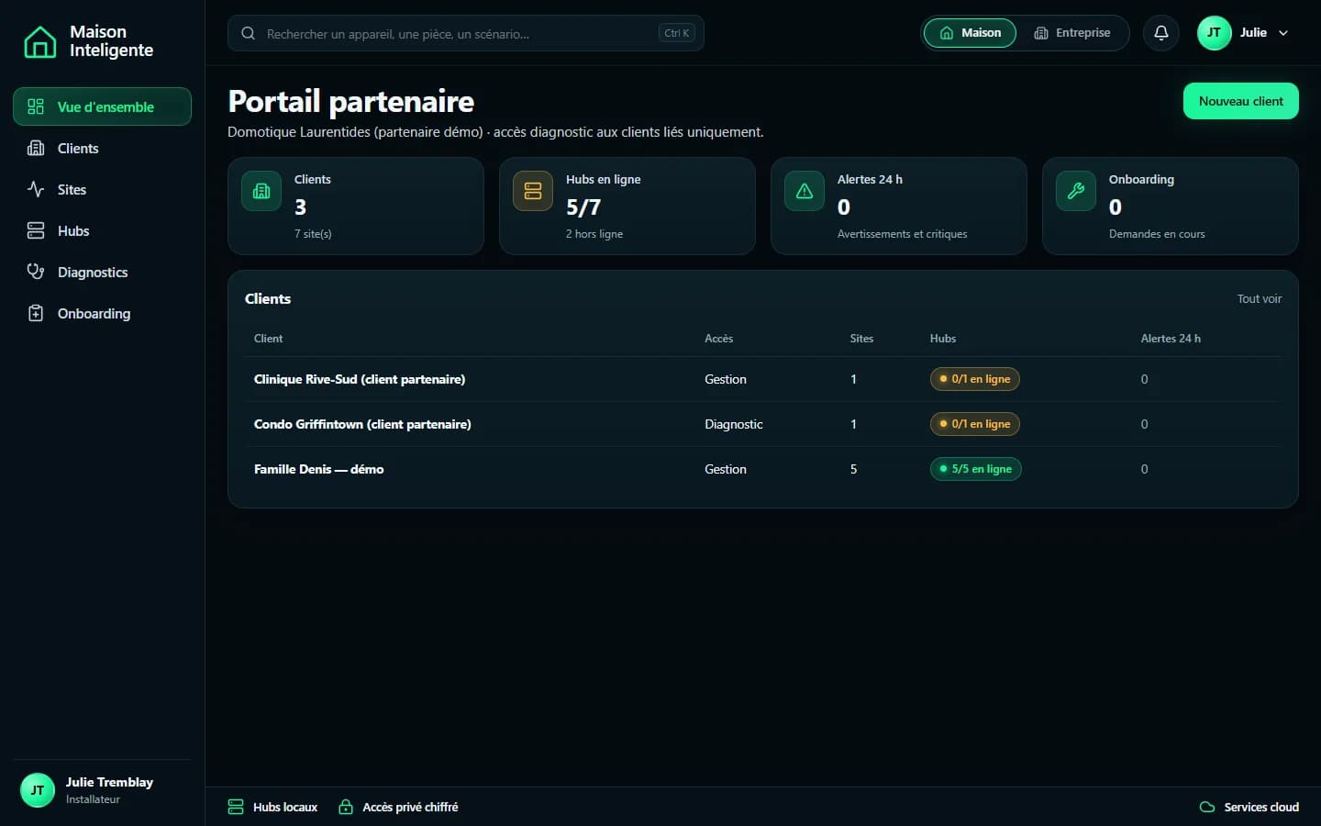Click the Hubs locaux footer icon
The image size is (1321, 826).
[x=236, y=807]
